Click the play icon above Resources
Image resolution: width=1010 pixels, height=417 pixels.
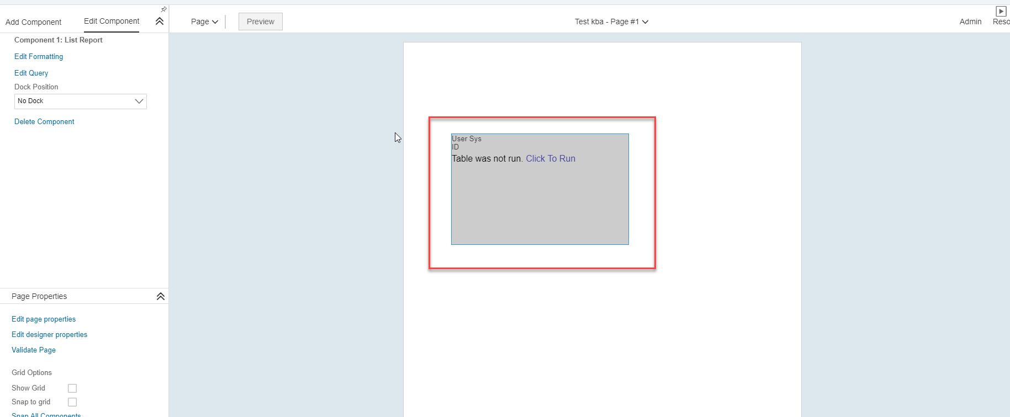pos(1001,11)
